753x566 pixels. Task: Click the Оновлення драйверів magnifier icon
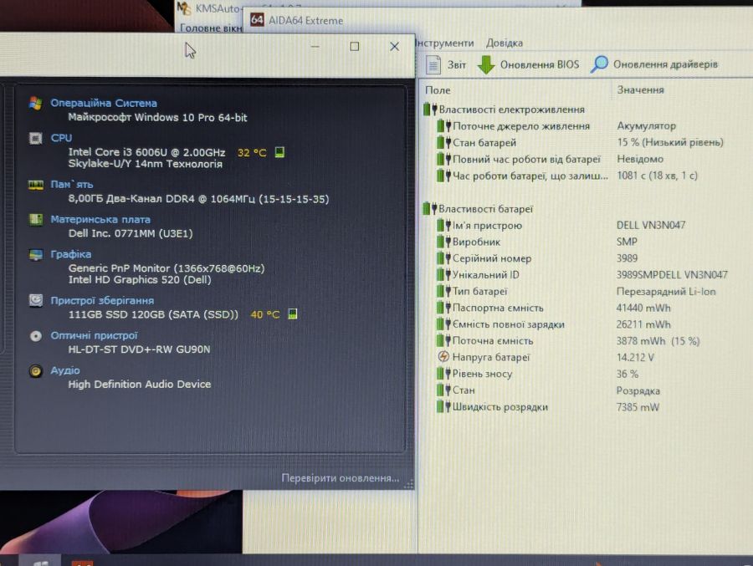point(599,64)
